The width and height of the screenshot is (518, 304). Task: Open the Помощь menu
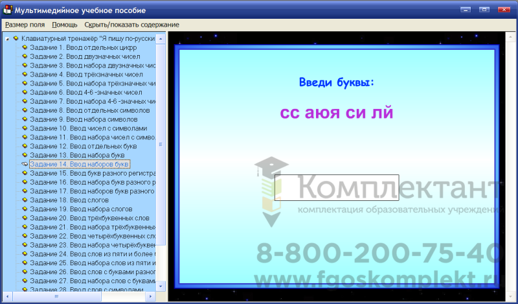64,25
